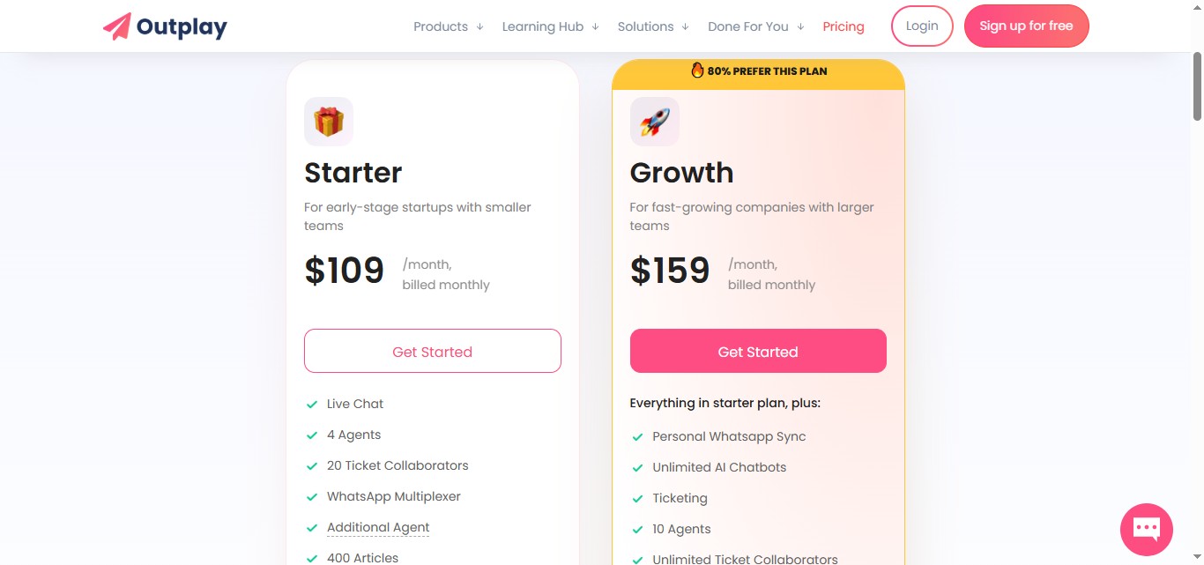The image size is (1204, 565).
Task: Click the Additional Agent link
Action: 378,526
